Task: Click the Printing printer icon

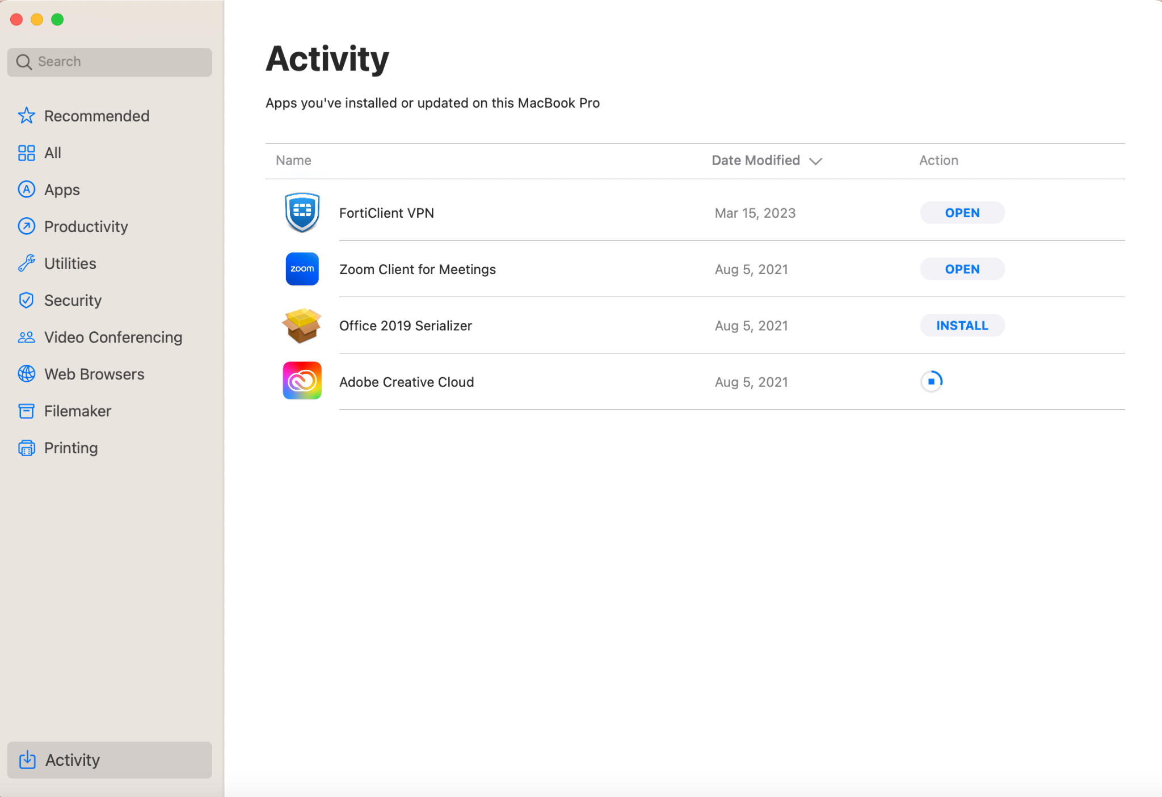Action: click(x=26, y=448)
